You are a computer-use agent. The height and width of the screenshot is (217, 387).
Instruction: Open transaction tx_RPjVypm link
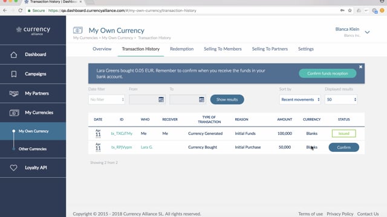[x=122, y=147]
